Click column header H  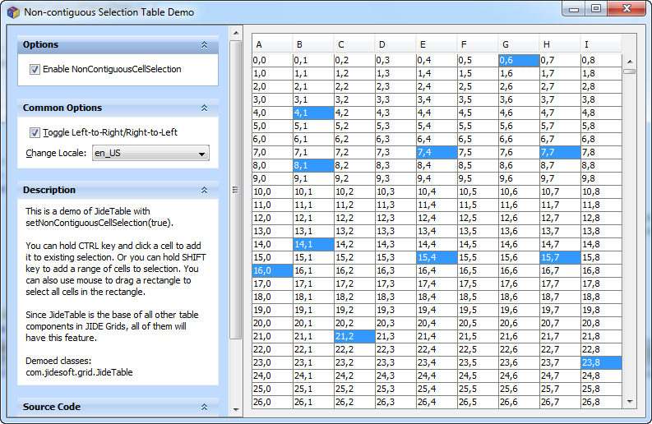point(561,44)
